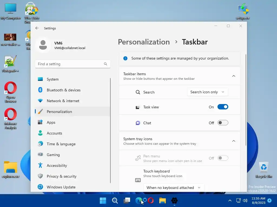Click the Accounts person icon
The height and width of the screenshot is (207, 277).
coord(40,133)
